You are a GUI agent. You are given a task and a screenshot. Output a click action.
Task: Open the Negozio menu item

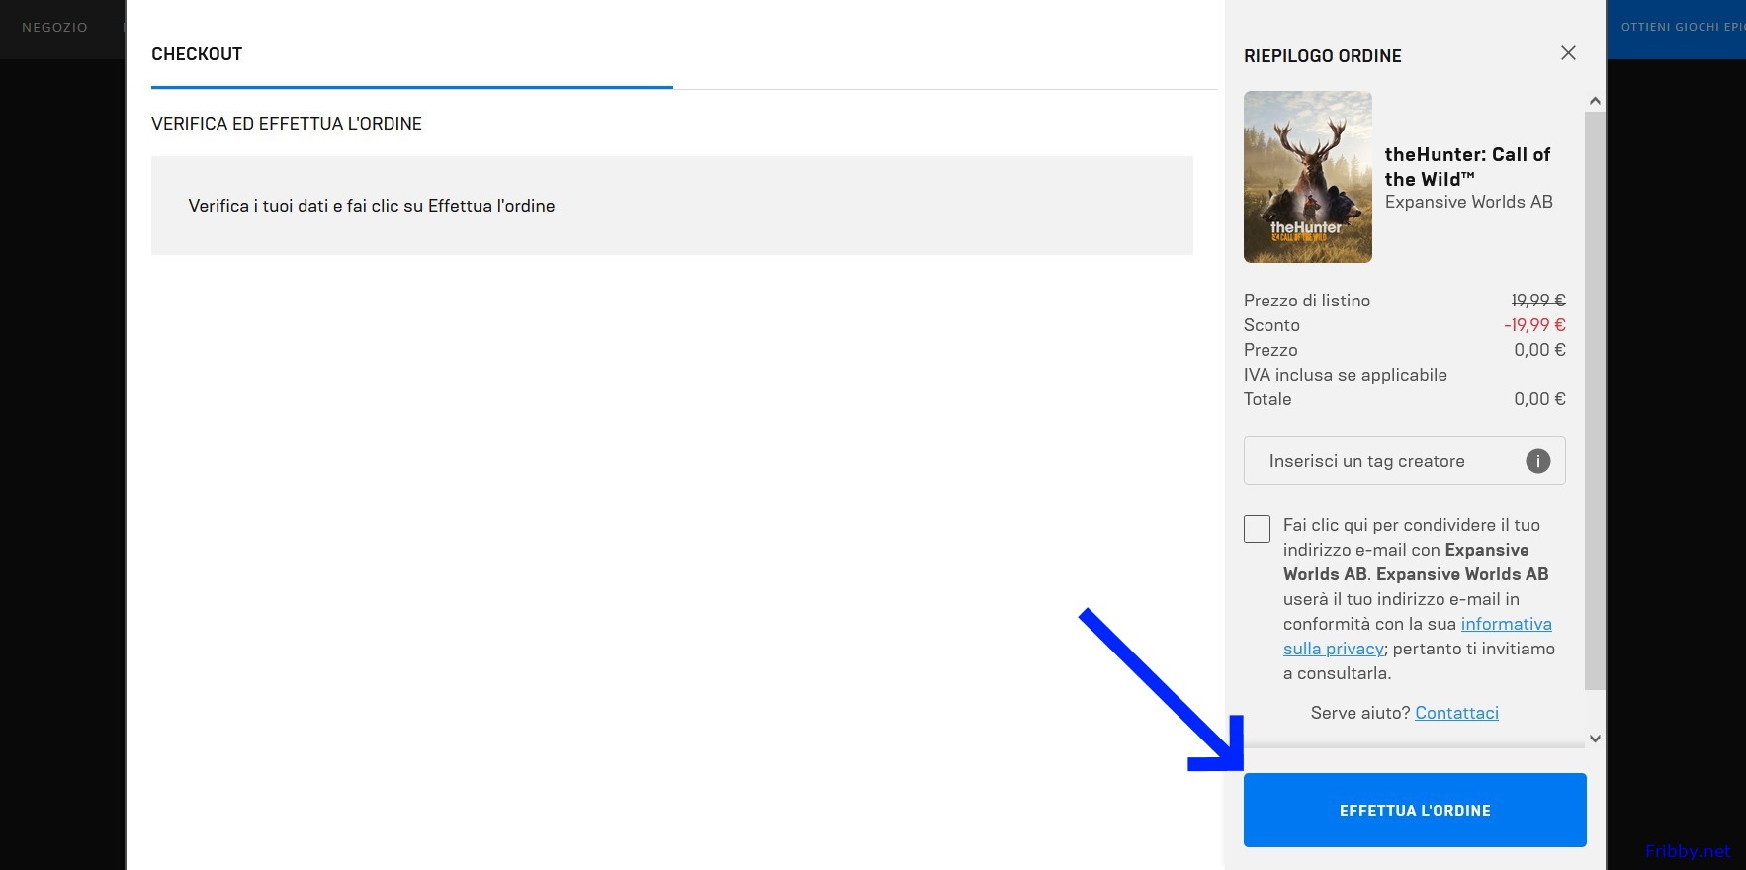pyautogui.click(x=54, y=28)
